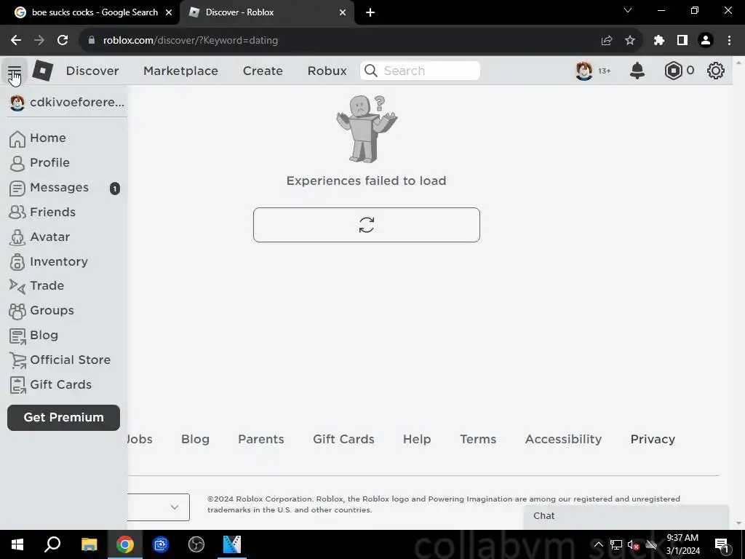Click the Messages unread count badge
745x559 pixels.
point(114,189)
